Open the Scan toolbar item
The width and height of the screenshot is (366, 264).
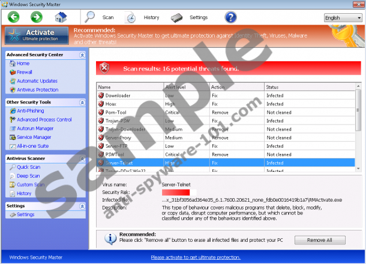(x=108, y=17)
